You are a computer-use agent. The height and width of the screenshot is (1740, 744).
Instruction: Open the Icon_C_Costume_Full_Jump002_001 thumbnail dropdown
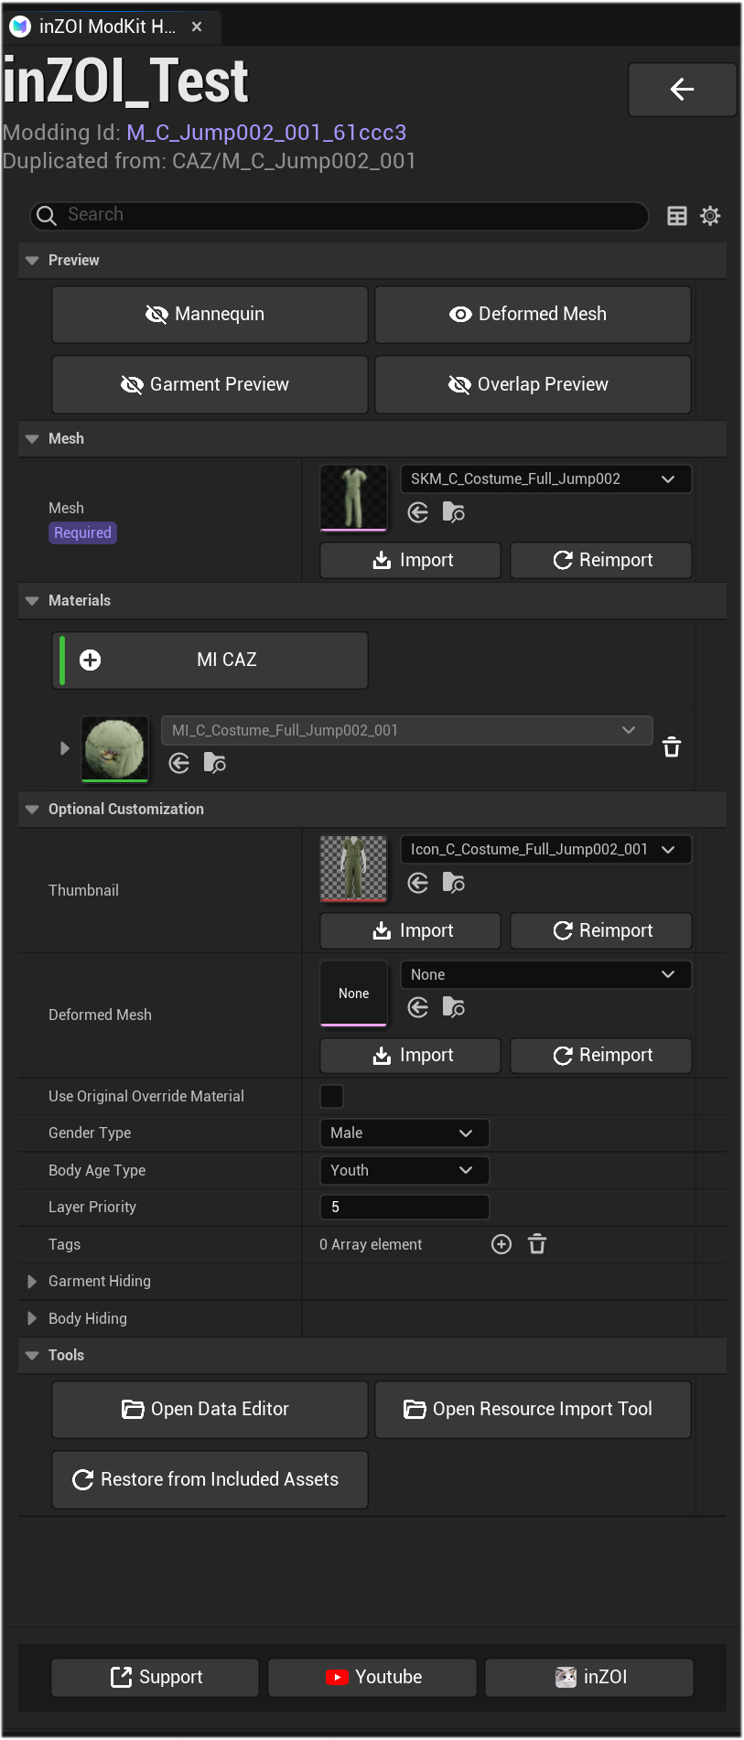[545, 849]
